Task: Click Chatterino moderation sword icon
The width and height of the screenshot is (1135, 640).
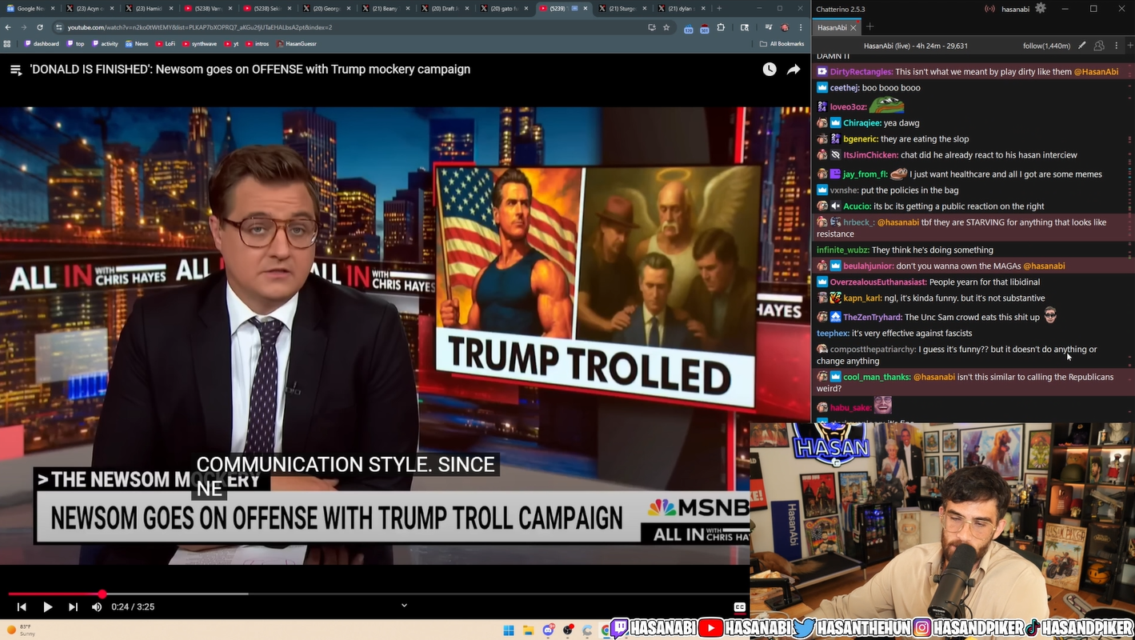Action: [x=1082, y=46]
